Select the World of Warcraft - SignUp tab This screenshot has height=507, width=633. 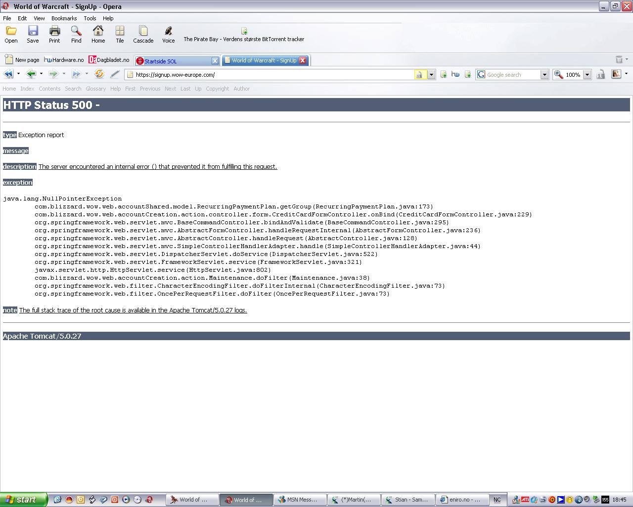tap(266, 60)
